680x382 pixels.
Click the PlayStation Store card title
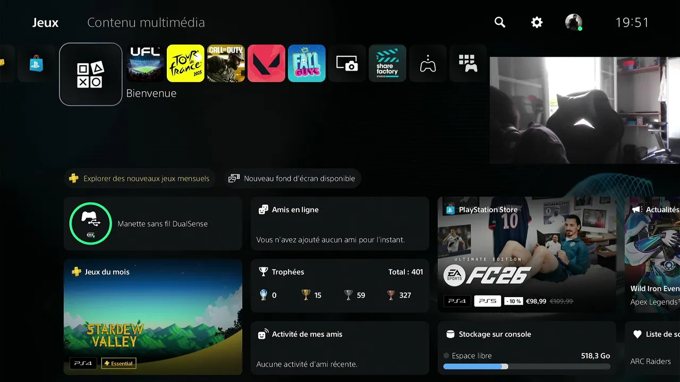488,210
